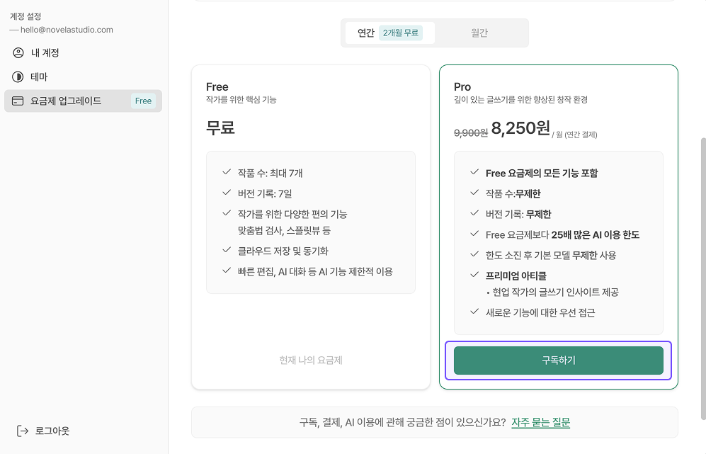Screen dimensions: 706x454
Task: Click the credit card plan upgrade icon
Action: [18, 101]
